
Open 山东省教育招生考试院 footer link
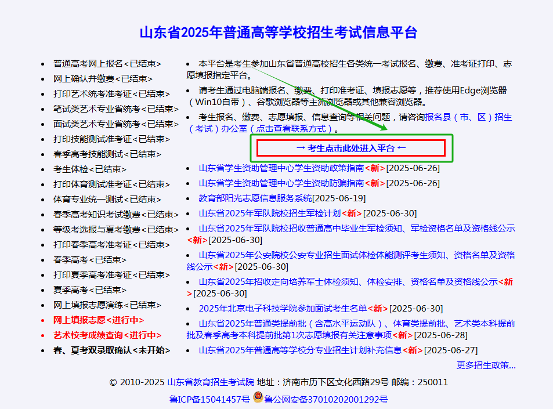211,382
